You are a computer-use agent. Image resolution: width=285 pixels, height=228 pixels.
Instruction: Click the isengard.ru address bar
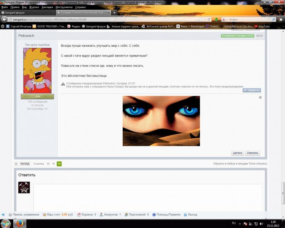tap(104, 19)
